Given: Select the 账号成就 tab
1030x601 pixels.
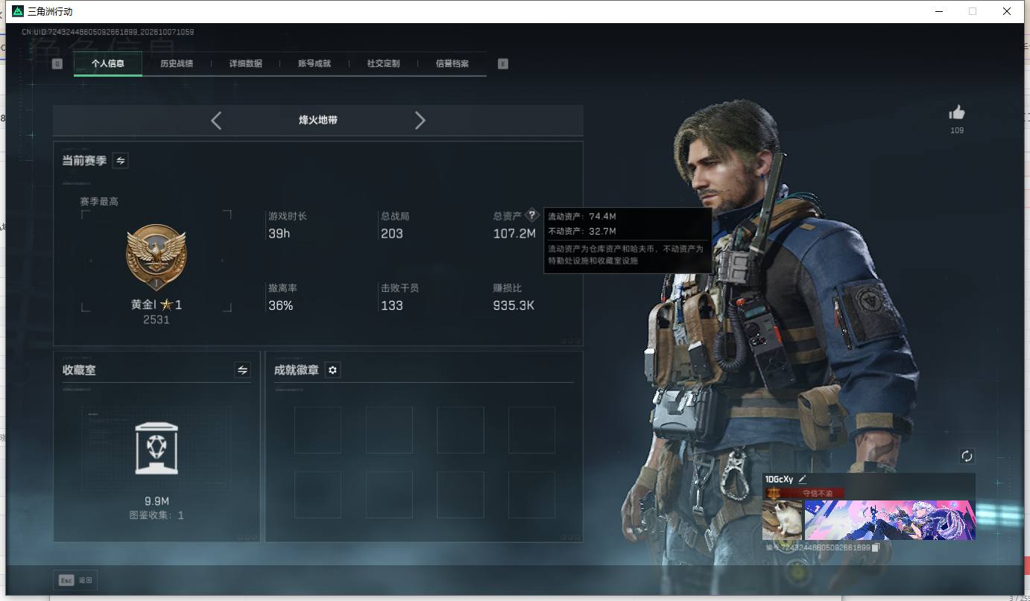Looking at the screenshot, I should point(315,64).
